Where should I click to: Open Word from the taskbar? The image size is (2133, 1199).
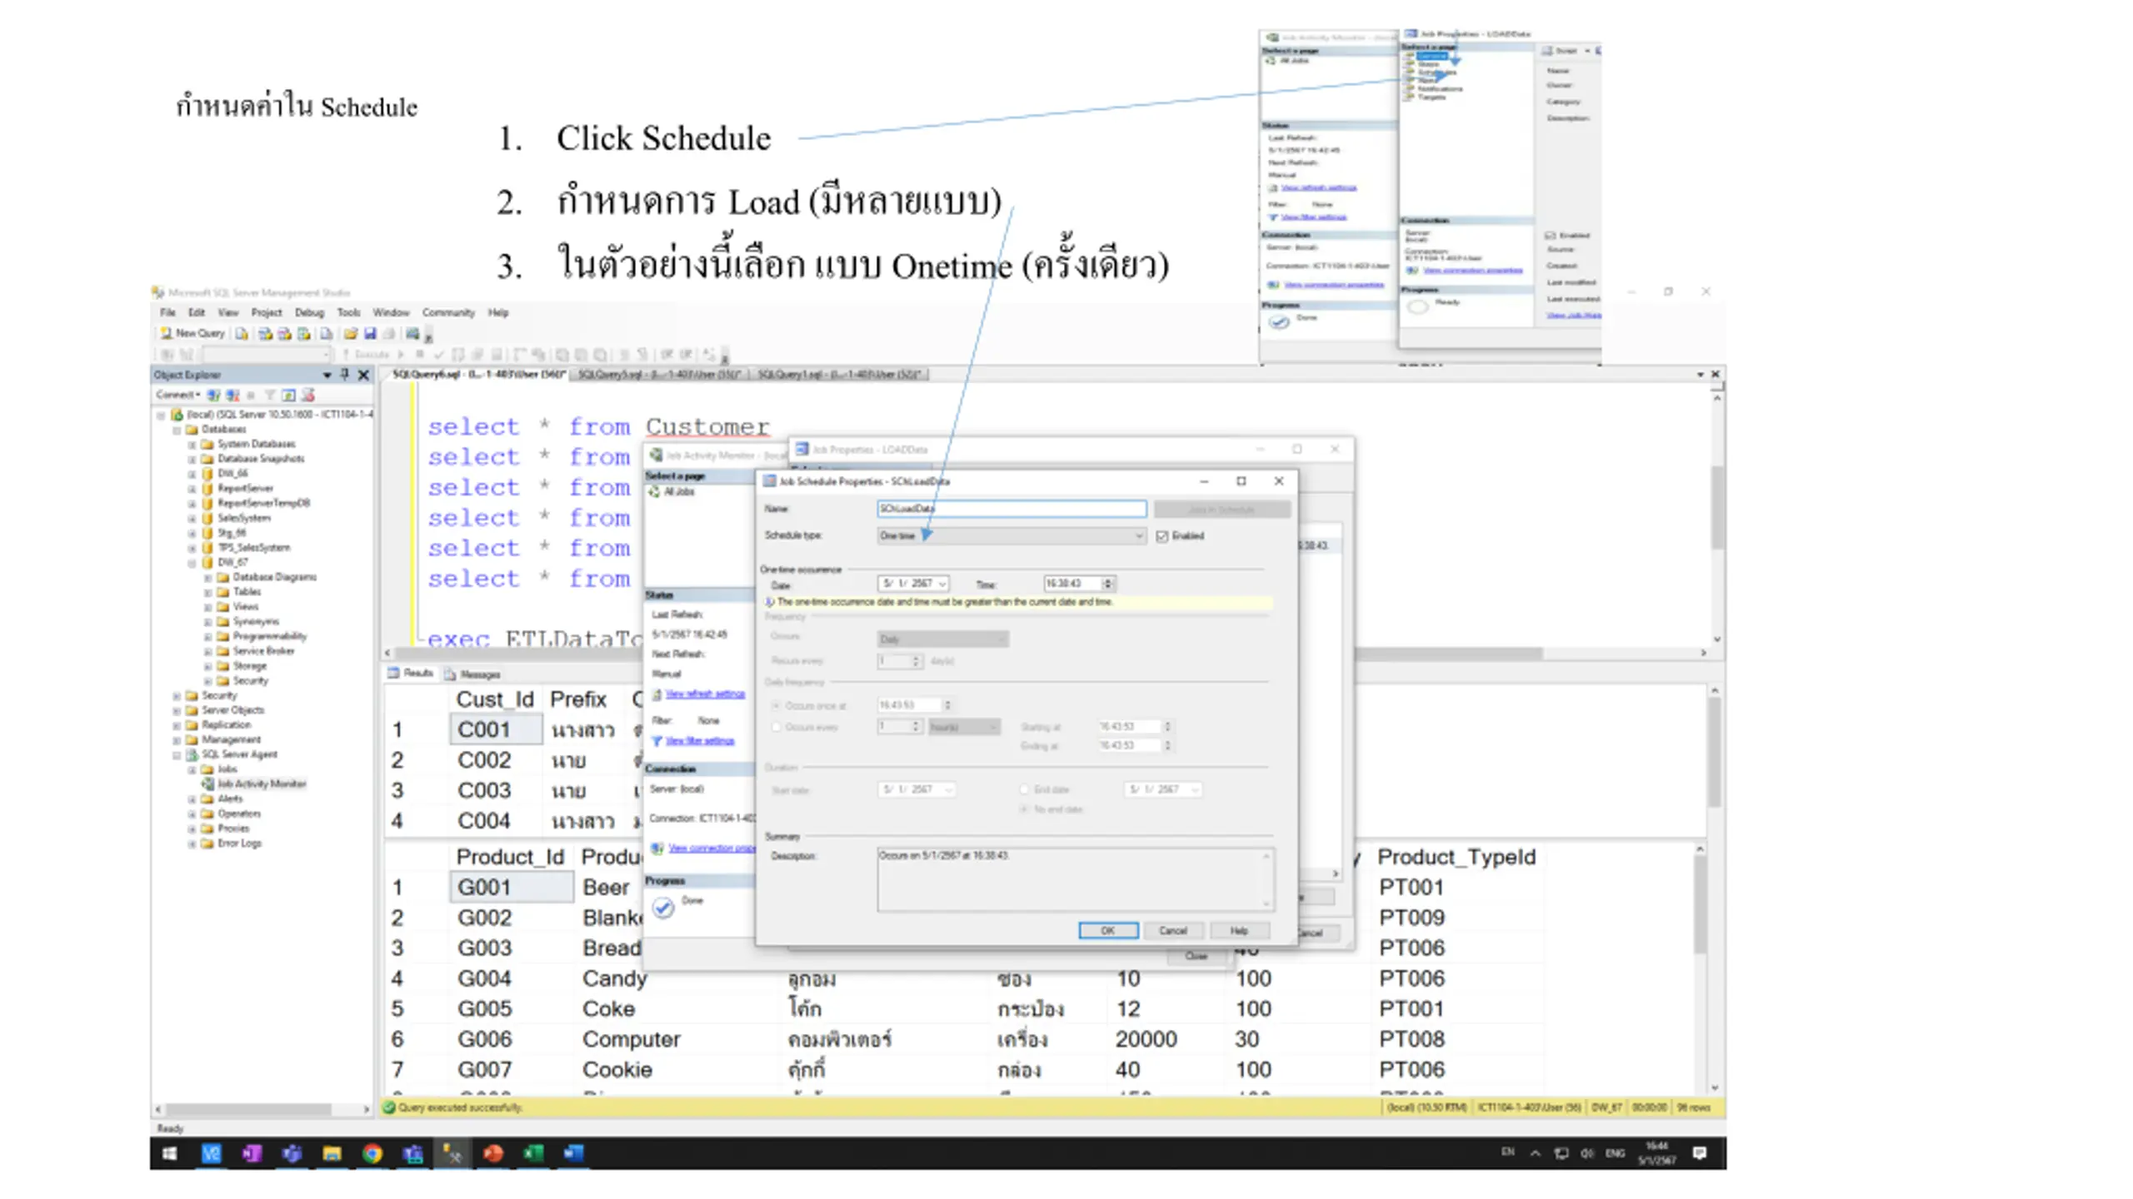(x=573, y=1153)
